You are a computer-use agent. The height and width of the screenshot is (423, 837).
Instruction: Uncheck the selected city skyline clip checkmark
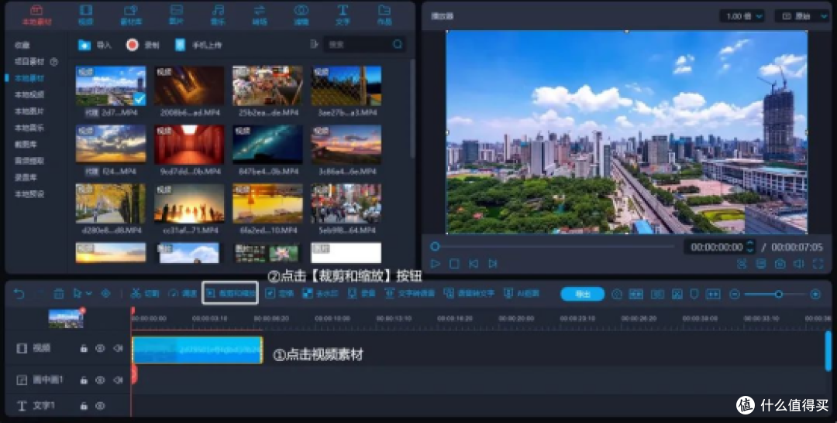pyautogui.click(x=139, y=98)
